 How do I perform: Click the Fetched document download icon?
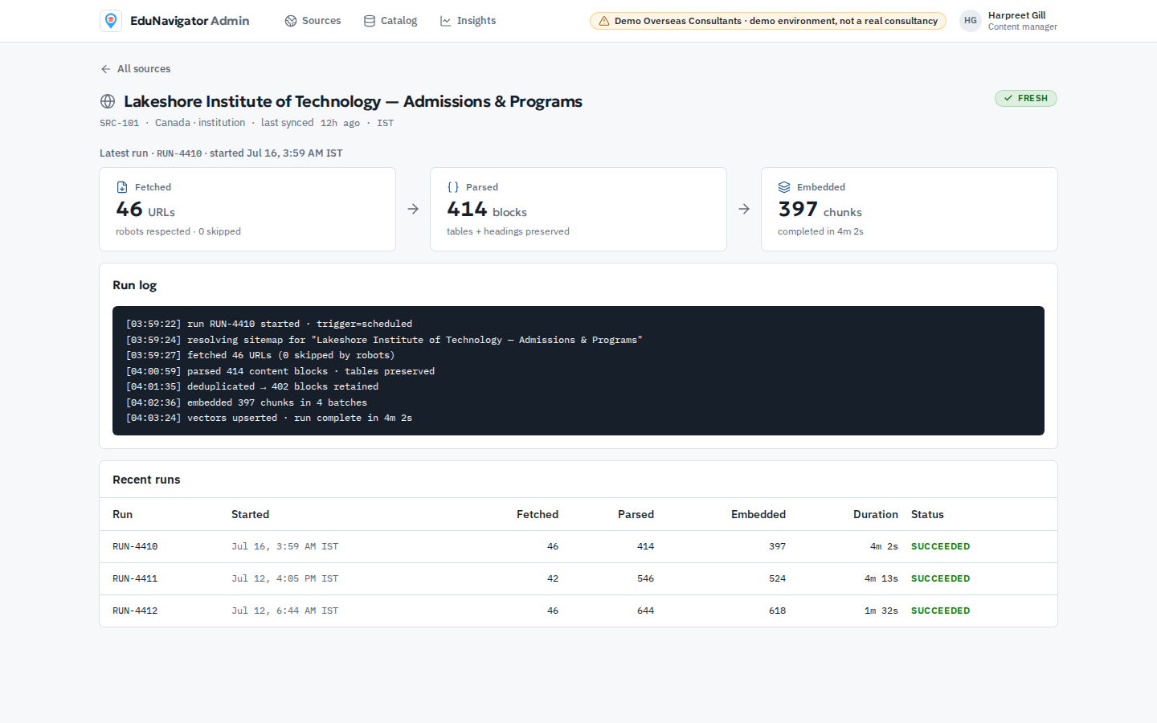(122, 187)
